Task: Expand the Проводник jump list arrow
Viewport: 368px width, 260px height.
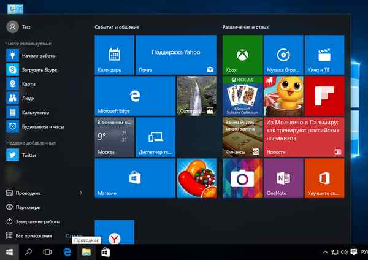Action: point(81,193)
